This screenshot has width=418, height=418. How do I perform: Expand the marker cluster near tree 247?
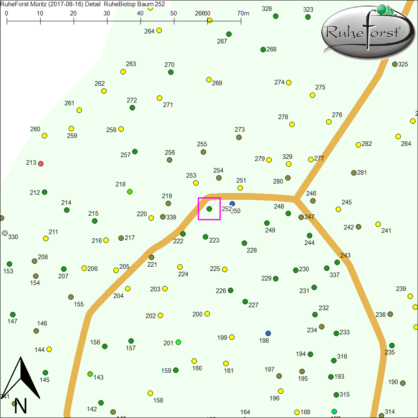pyautogui.click(x=300, y=217)
